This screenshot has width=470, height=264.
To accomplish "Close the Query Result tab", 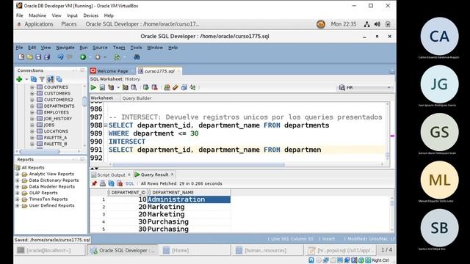I will click(x=173, y=175).
